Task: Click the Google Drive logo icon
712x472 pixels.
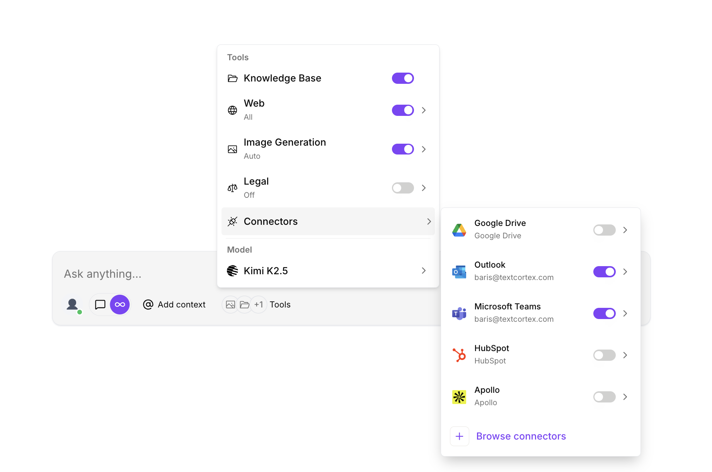Action: (x=459, y=230)
